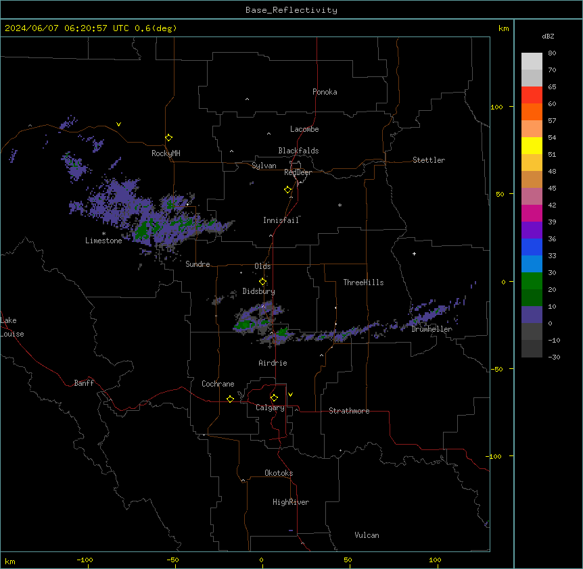Click the ThreeHills town label
Screen dimensions: 583x569
363,282
